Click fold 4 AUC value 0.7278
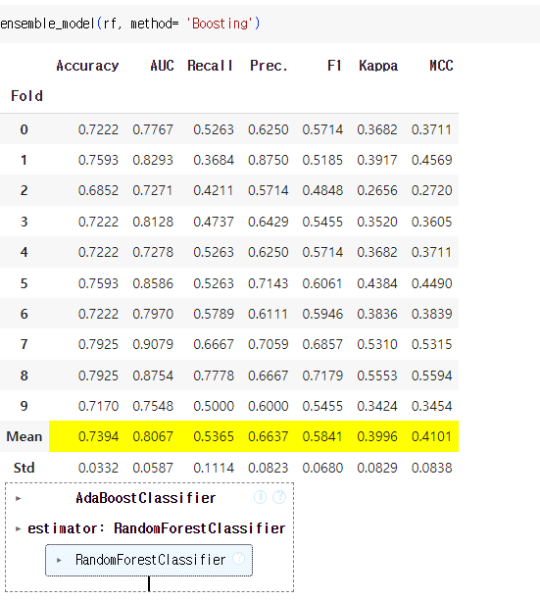 (x=153, y=252)
